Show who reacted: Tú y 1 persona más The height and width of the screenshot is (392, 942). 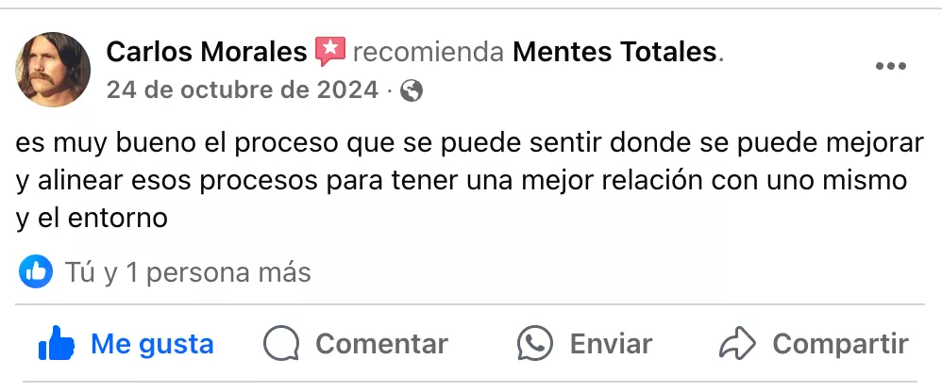pos(187,273)
